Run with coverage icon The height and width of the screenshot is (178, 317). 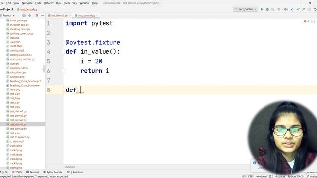pos(273,9)
